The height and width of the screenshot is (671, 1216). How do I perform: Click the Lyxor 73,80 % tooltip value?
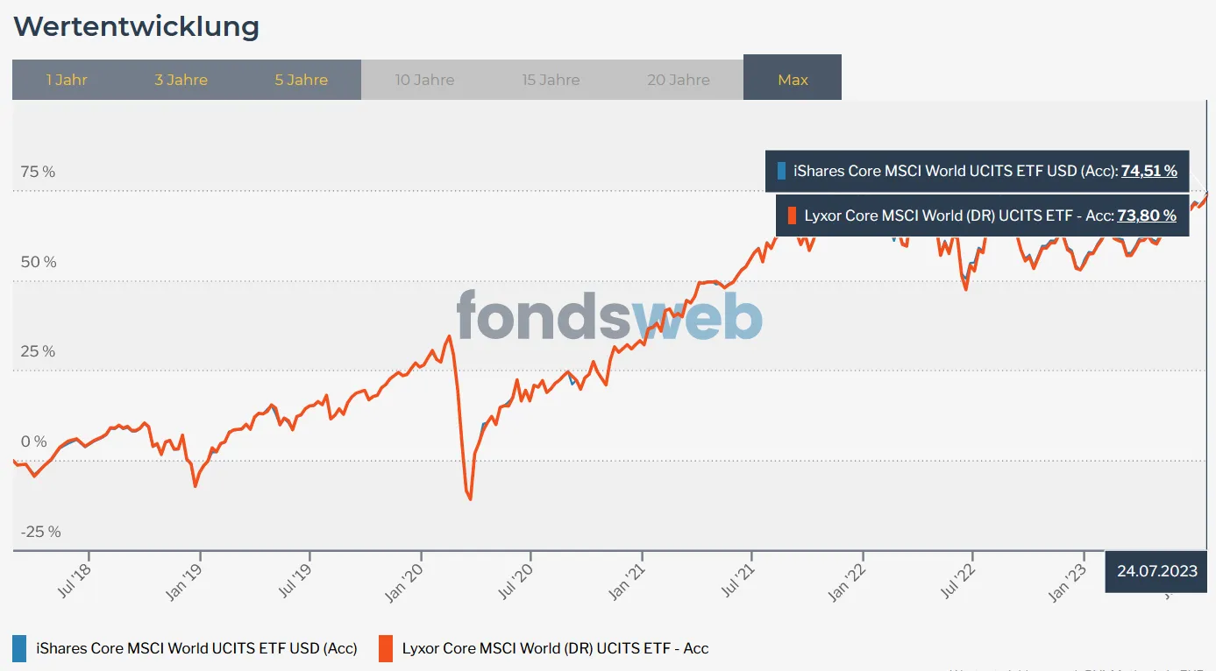[1147, 215]
